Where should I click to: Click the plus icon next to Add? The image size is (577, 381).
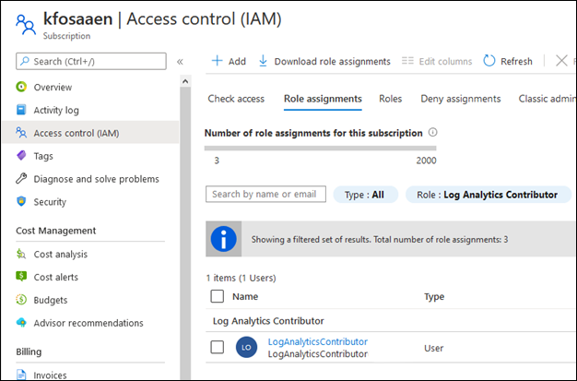218,61
